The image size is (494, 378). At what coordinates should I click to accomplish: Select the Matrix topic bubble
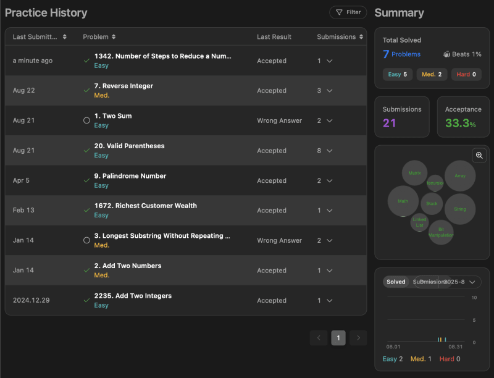414,173
